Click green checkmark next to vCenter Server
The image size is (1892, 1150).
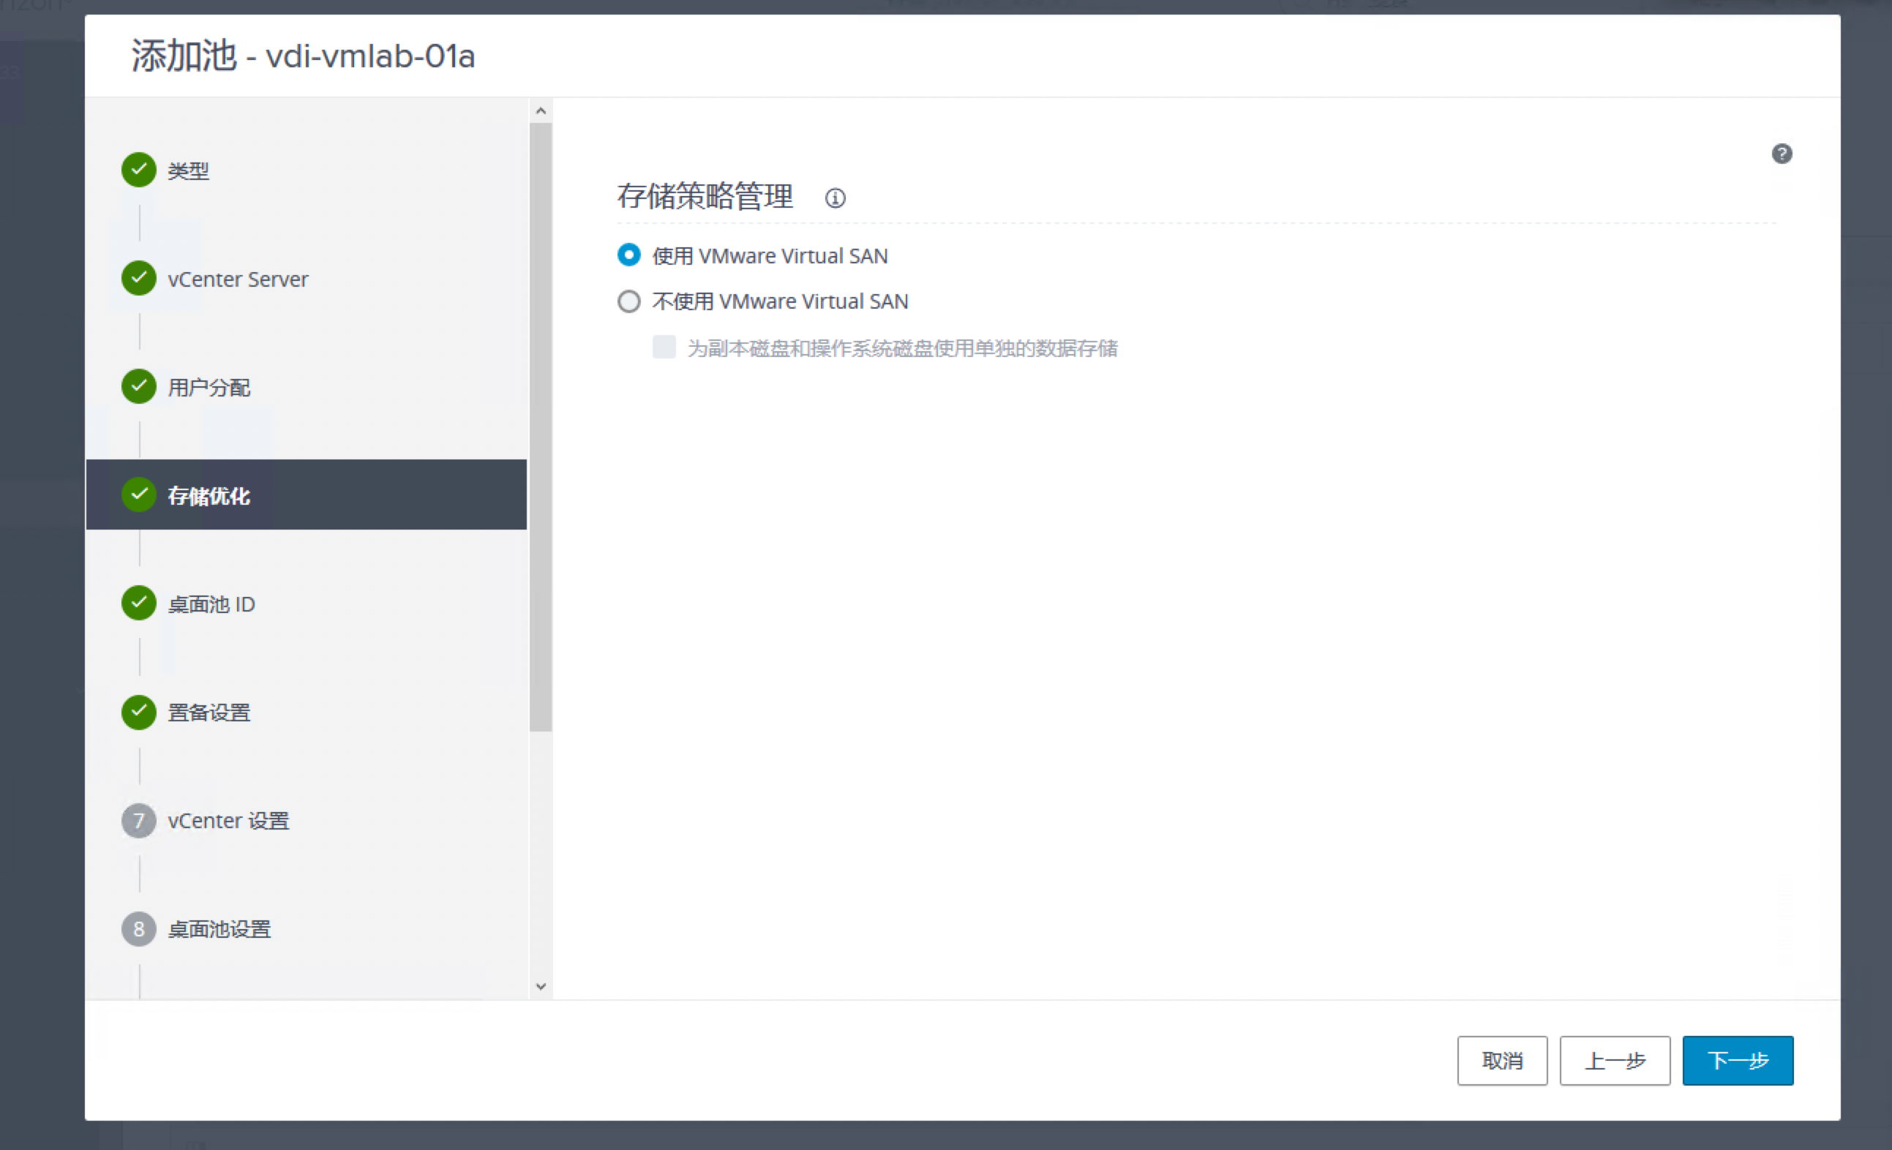click(x=139, y=278)
